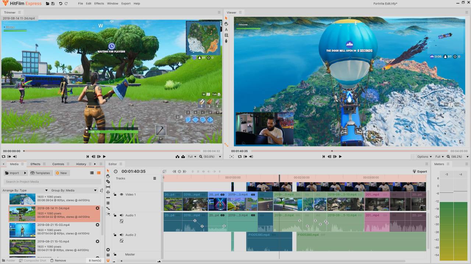Click the Viewer playback progress bar
Image resolution: width=471 pixels, height=264 pixels.
[x=349, y=151]
